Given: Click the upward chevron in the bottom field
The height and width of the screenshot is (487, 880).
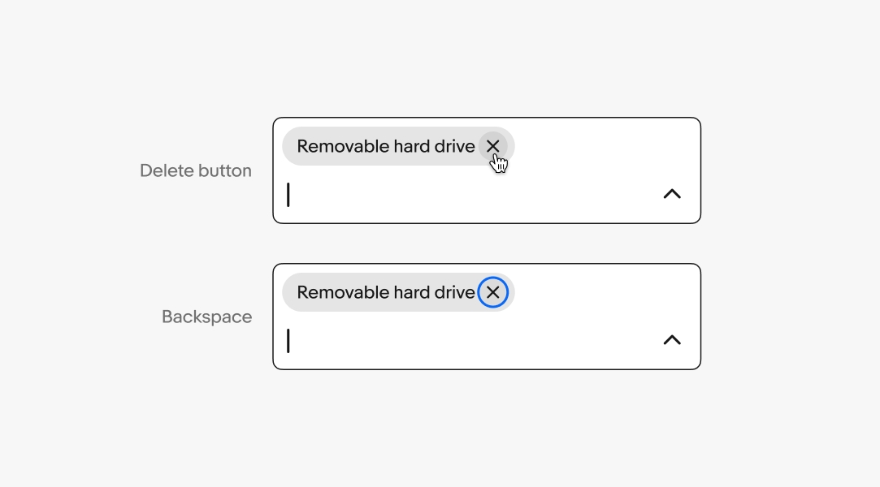Looking at the screenshot, I should (672, 340).
